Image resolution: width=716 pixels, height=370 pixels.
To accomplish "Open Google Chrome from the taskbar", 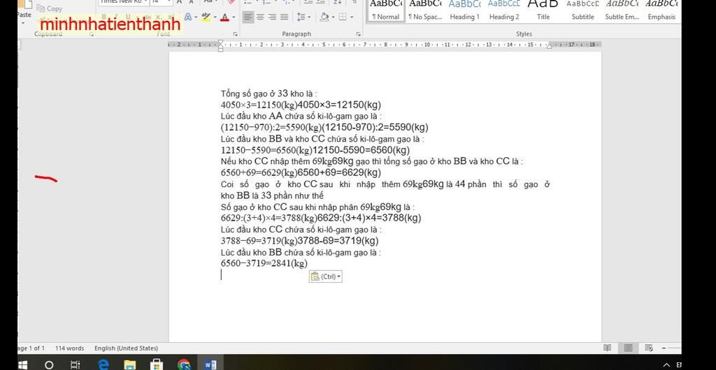I will click(184, 364).
